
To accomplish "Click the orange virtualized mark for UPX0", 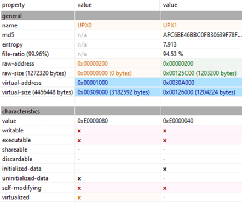I will click(x=79, y=198).
